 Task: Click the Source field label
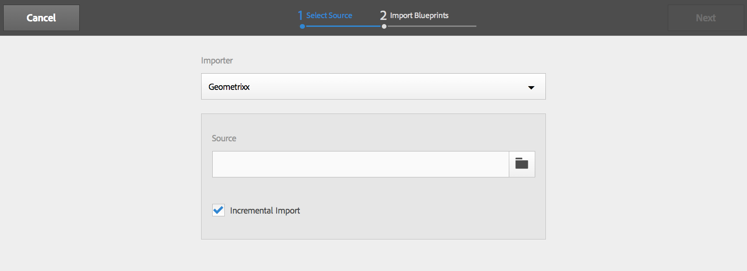point(224,139)
